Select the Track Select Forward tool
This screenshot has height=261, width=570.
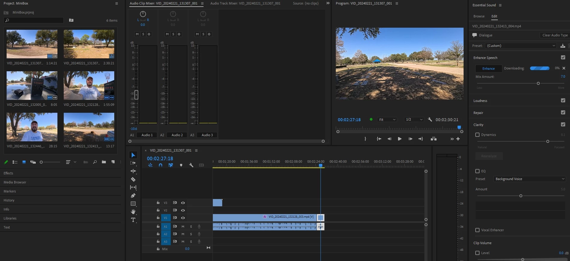pos(133,163)
